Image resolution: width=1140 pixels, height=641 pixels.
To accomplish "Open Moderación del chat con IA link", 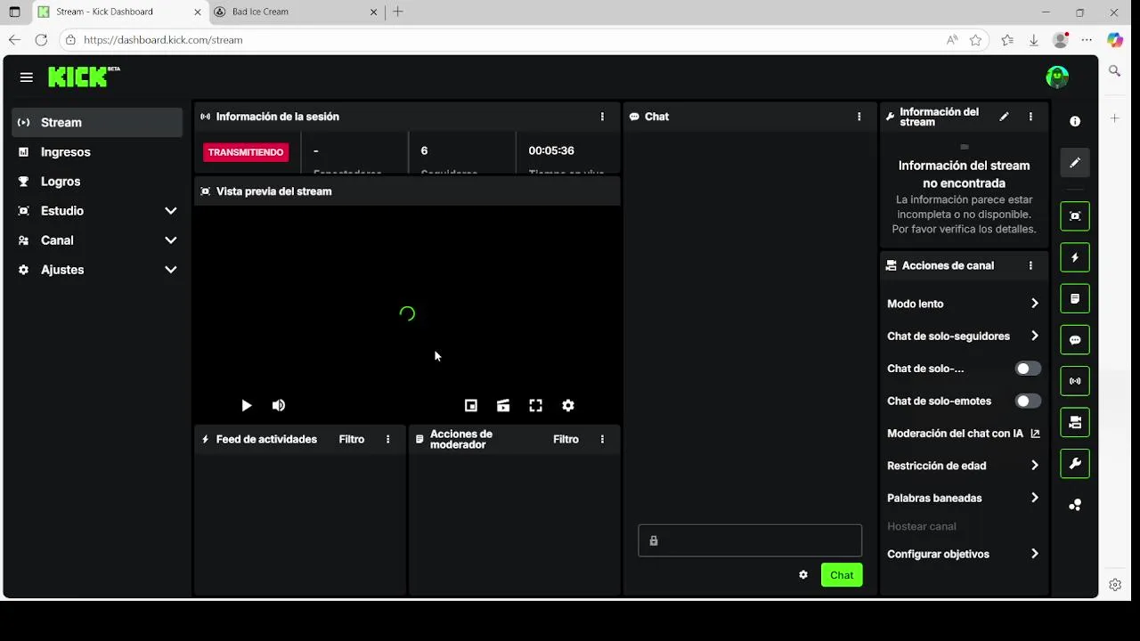I will (964, 434).
